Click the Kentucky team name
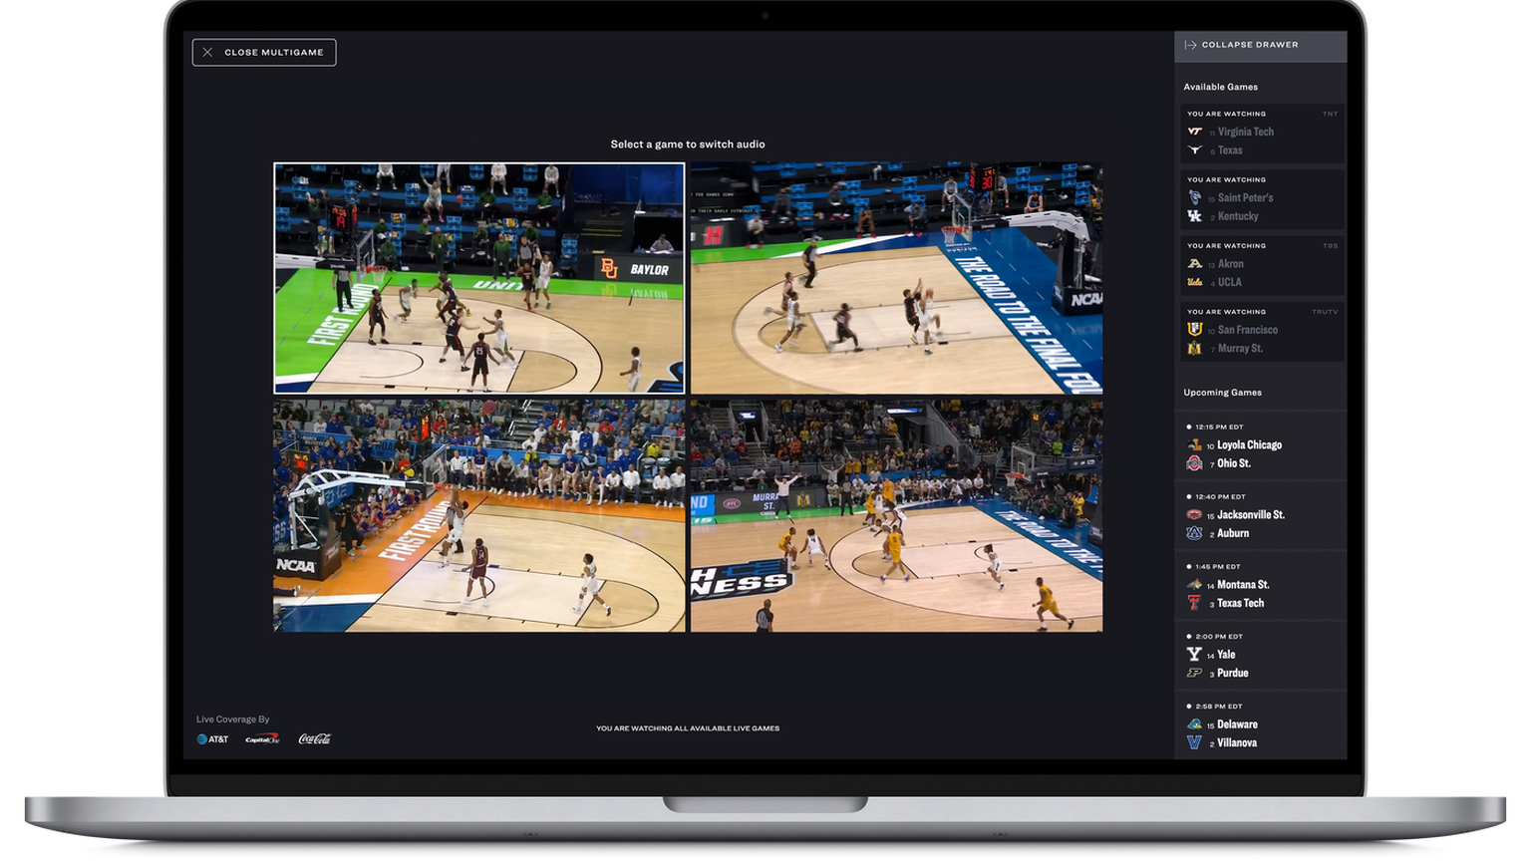The width and height of the screenshot is (1531, 861). 1238,216
